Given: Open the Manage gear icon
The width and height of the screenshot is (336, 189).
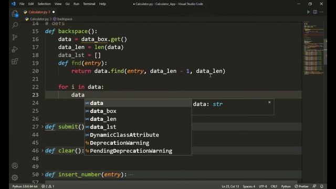Looking at the screenshot, I should (x=15, y=177).
